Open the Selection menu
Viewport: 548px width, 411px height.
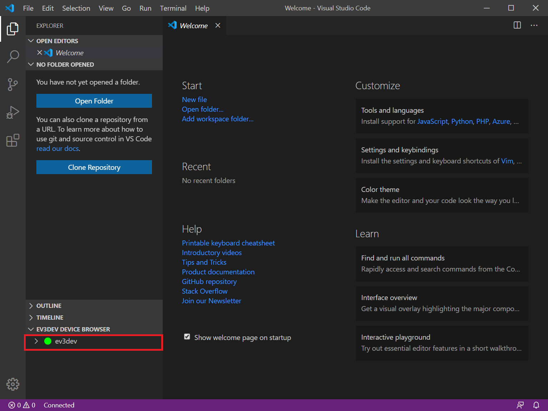pyautogui.click(x=76, y=8)
